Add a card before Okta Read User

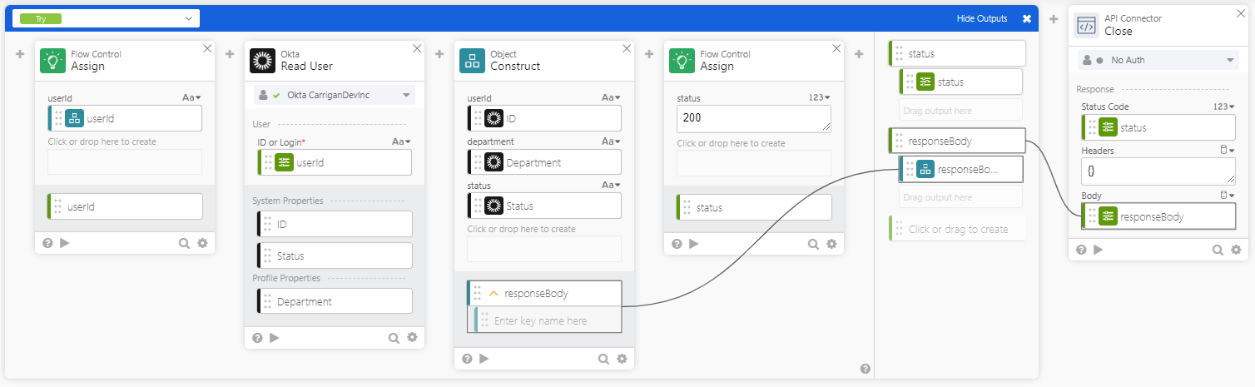click(230, 54)
